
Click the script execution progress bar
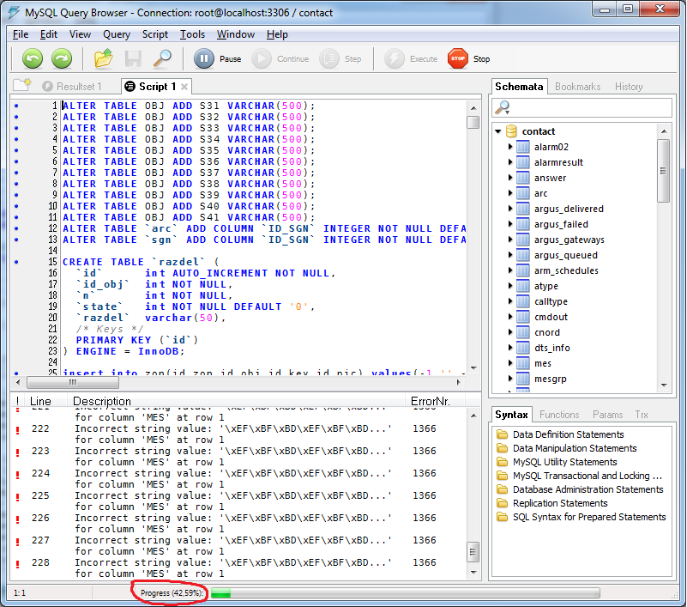(x=406, y=593)
